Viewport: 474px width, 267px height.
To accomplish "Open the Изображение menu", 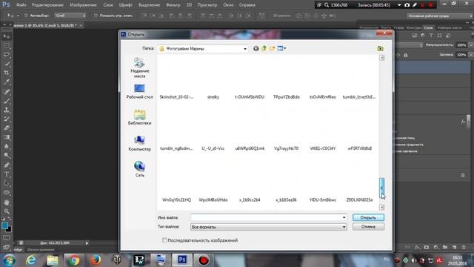I will click(x=83, y=5).
